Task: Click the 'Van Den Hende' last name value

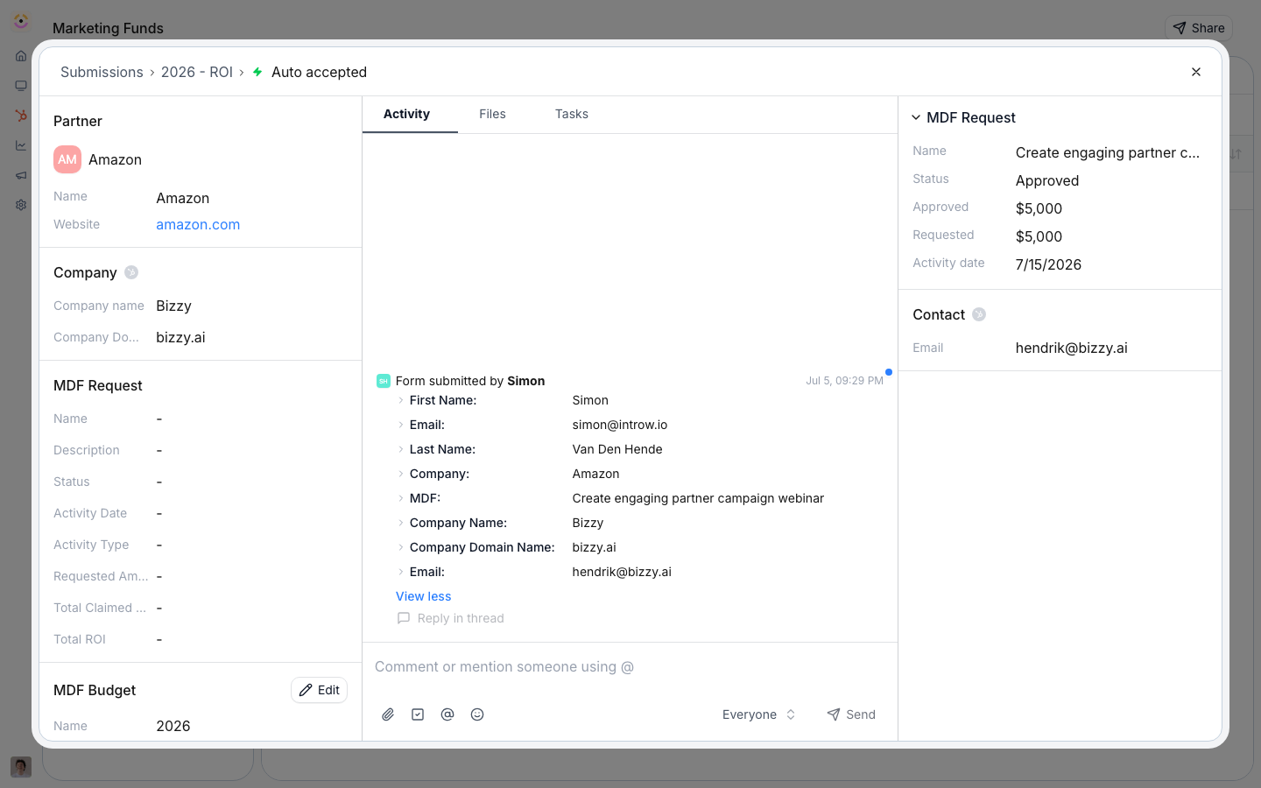Action: coord(617,449)
